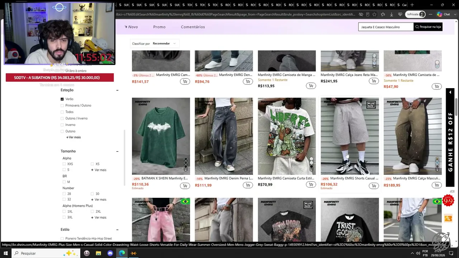This screenshot has height=258, width=459.
Task: Check the Inverno season filter
Action: click(62, 125)
